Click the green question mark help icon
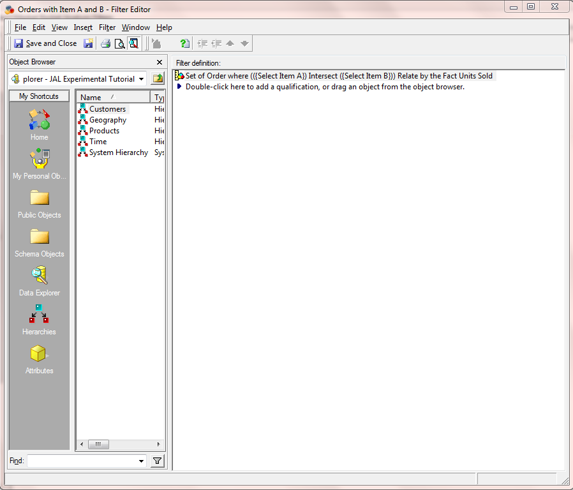Viewport: 573px width, 490px height. 184,43
